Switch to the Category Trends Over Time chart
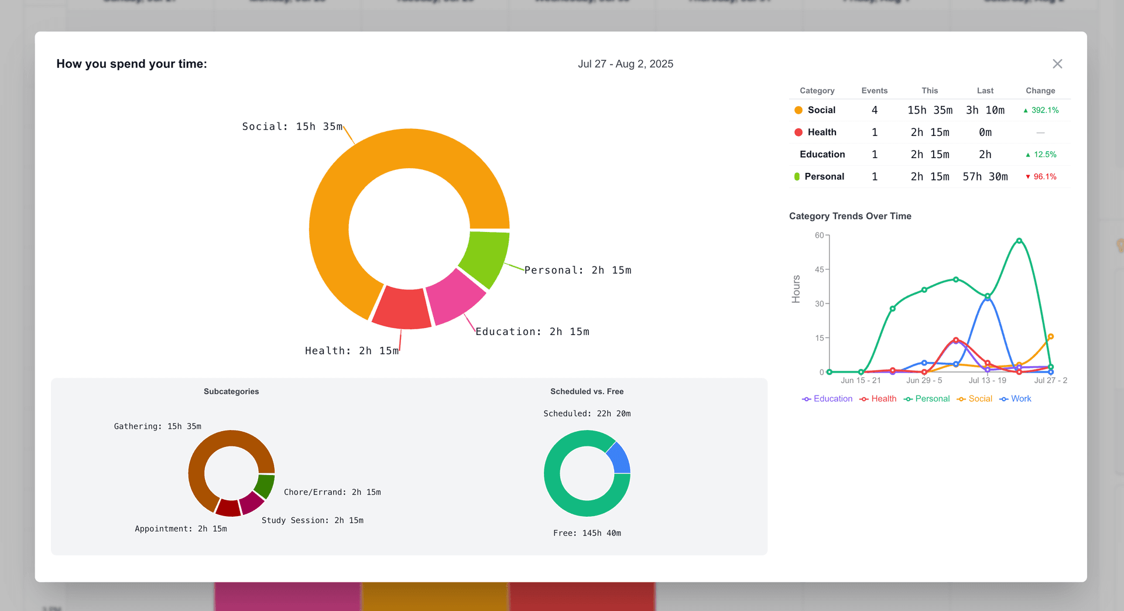 coord(849,216)
